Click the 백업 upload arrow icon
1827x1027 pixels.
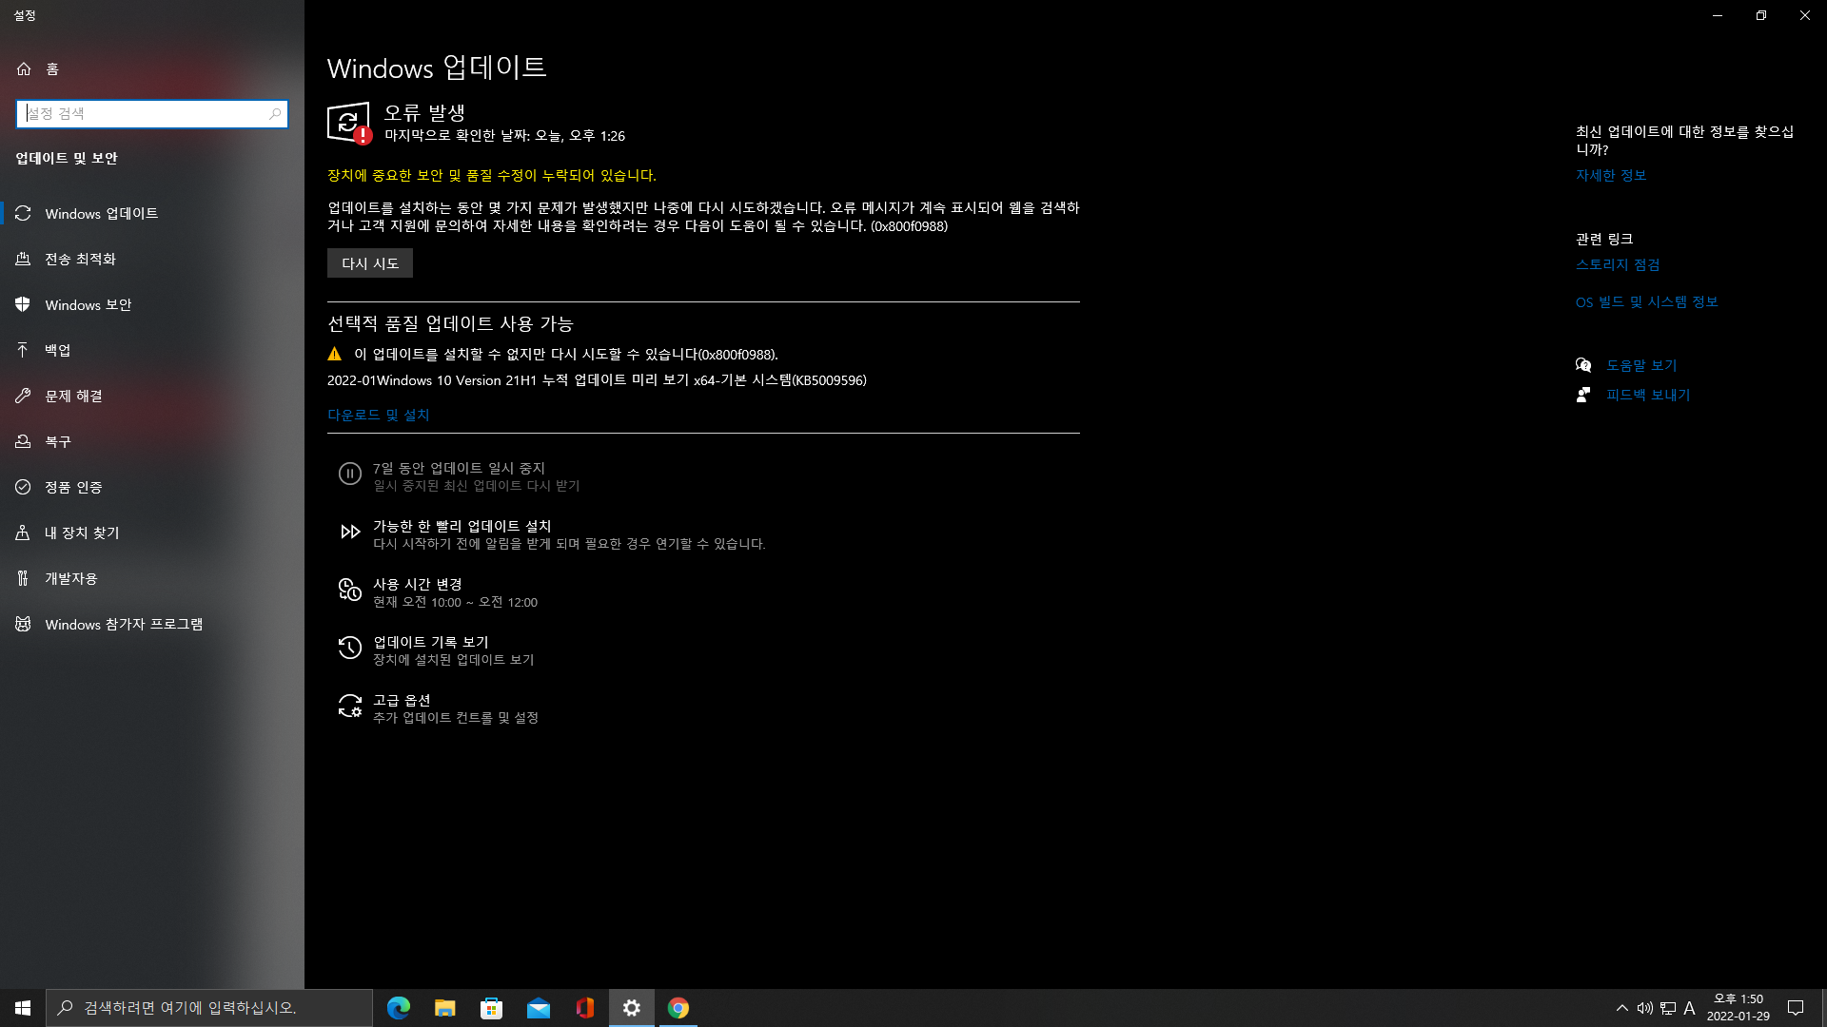click(x=24, y=350)
